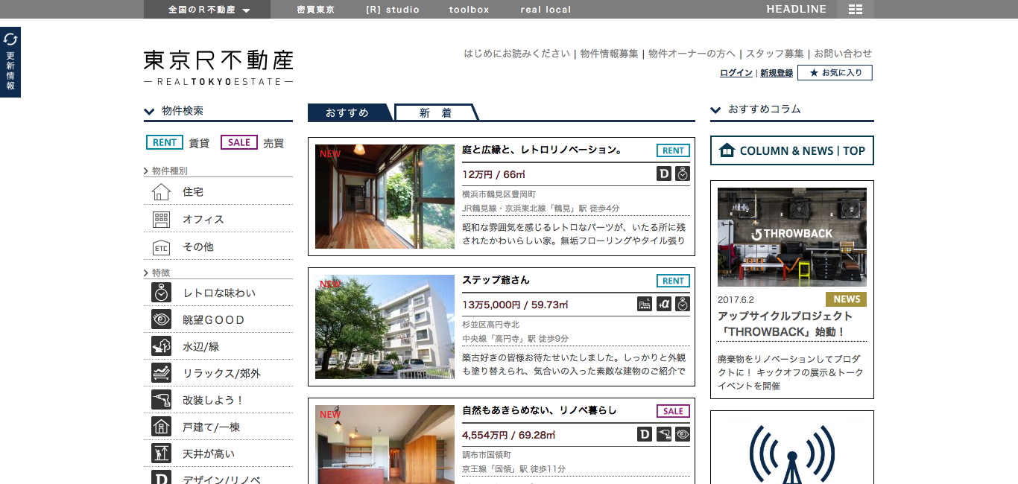1018x484 pixels.
Task: Choose レトロな味わい feature icon
Action: pyautogui.click(x=161, y=293)
